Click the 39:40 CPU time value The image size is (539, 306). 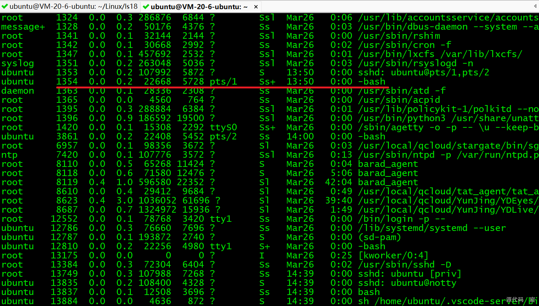(339, 201)
